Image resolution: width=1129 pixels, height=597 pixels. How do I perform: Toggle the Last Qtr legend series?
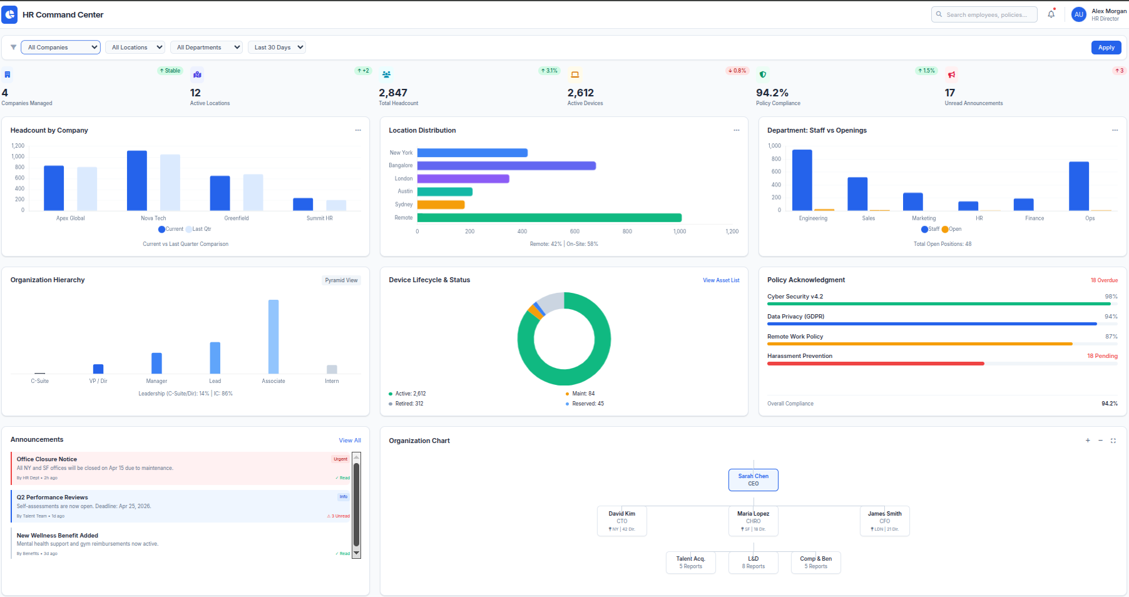[x=198, y=229]
